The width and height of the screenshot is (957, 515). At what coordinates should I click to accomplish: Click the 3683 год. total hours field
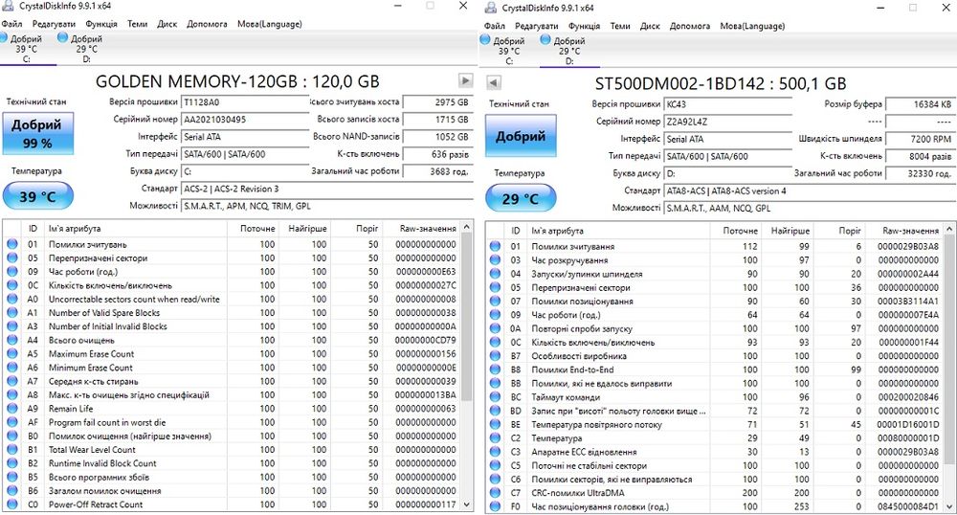pos(437,171)
